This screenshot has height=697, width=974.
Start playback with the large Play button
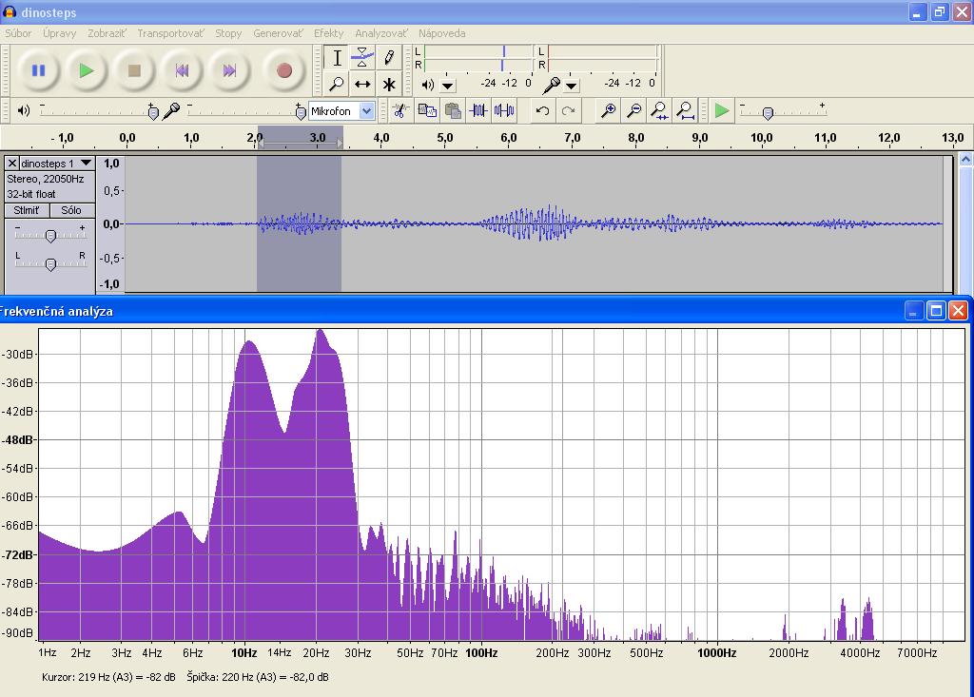(x=87, y=70)
